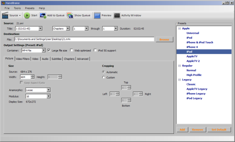Select the Picture tab

[9, 59]
